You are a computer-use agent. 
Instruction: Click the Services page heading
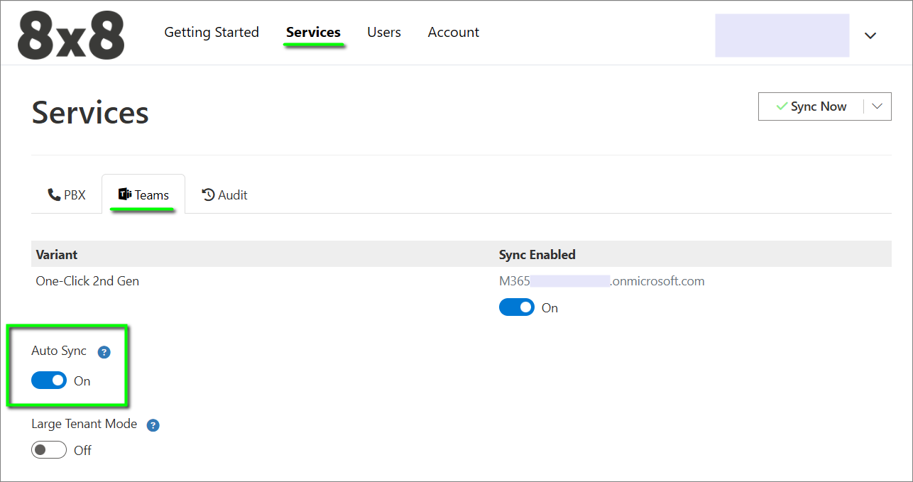[x=90, y=112]
